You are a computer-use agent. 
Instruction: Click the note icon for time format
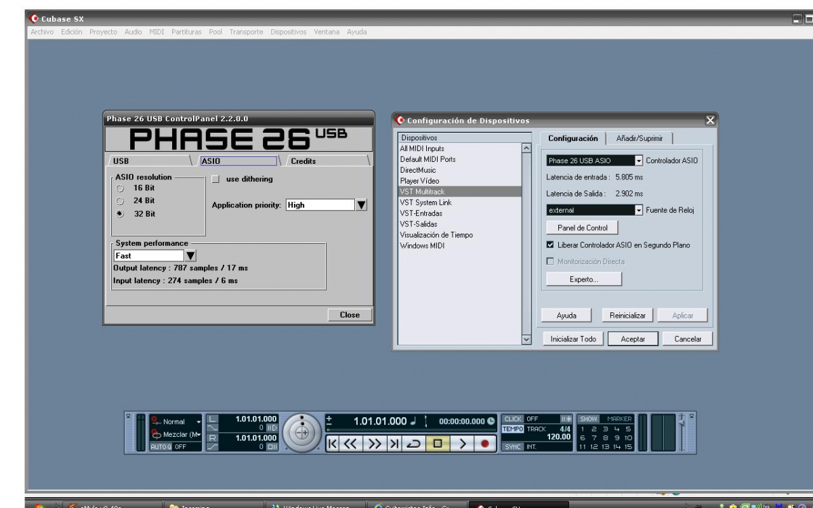(413, 421)
